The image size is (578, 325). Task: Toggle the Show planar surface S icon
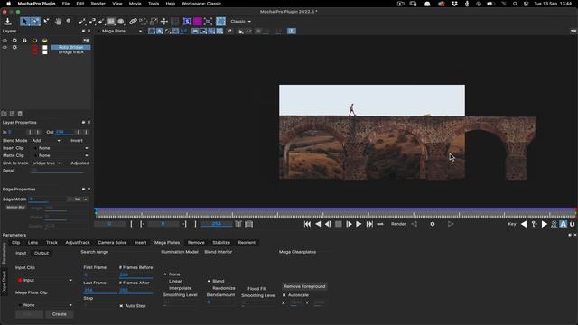click(x=187, y=22)
